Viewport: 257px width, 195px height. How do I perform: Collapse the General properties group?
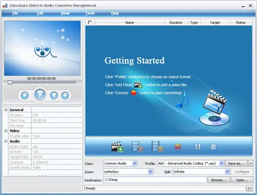[6, 109]
